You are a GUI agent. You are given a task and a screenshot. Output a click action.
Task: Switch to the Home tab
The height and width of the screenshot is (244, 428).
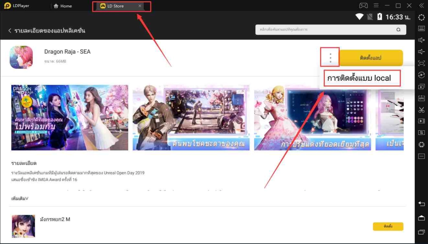point(63,6)
